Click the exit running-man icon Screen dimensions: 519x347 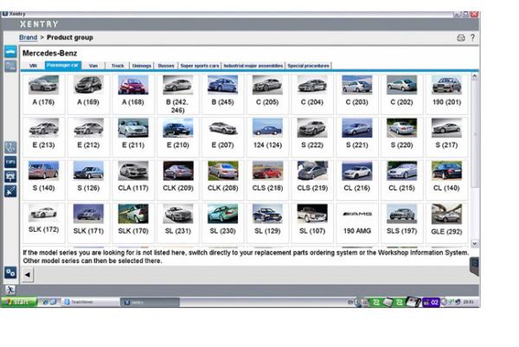point(10,290)
